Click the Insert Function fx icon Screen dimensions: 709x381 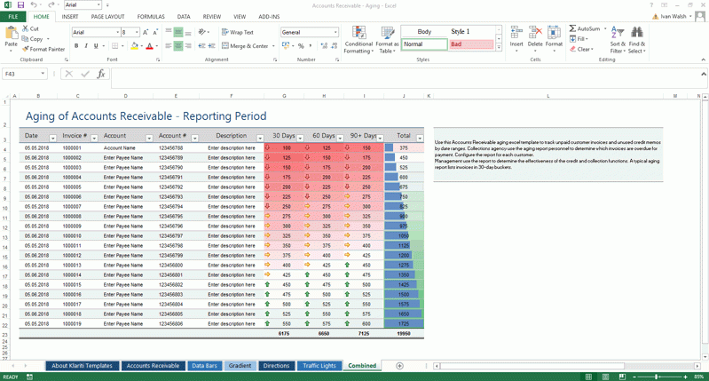(101, 75)
